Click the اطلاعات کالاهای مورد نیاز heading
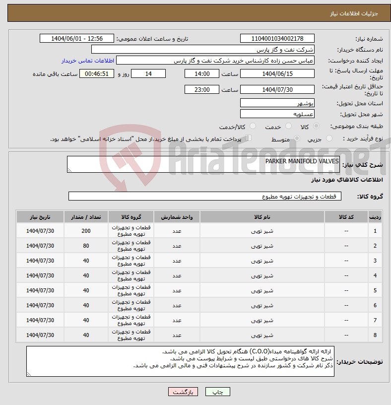The height and width of the screenshot is (405, 391). (347, 180)
